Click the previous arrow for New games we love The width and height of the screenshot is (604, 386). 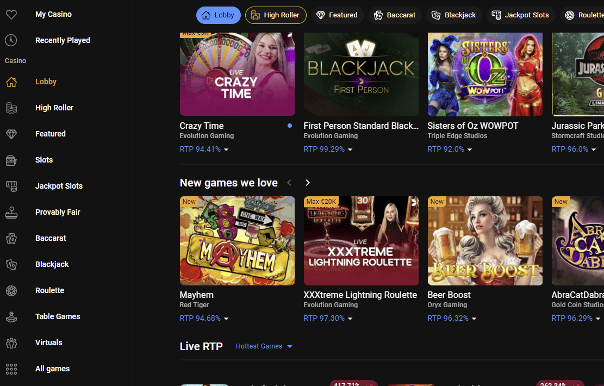[289, 183]
